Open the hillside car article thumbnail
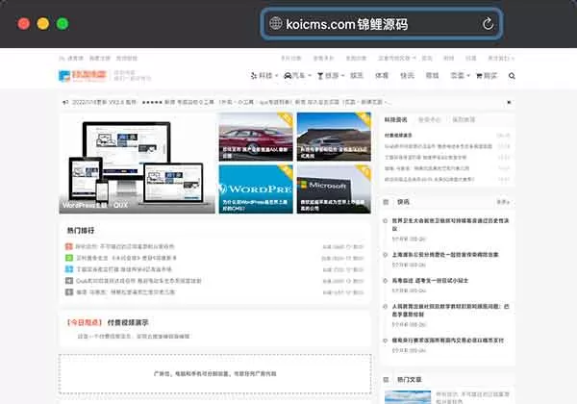Viewport: 577px width, 404px height. click(x=334, y=137)
